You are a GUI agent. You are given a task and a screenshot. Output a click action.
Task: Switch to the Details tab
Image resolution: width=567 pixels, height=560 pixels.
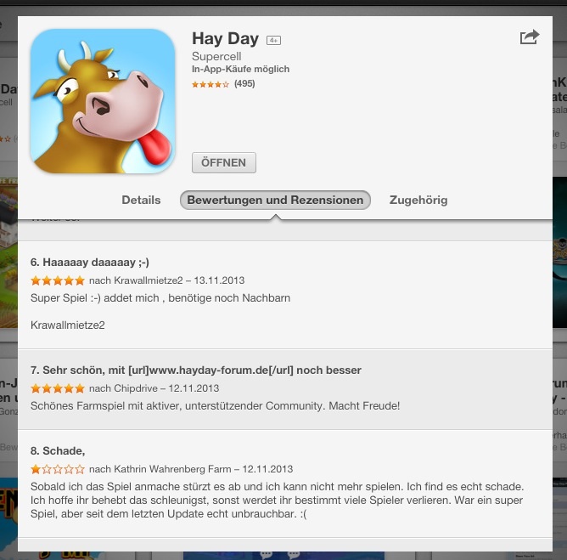141,200
